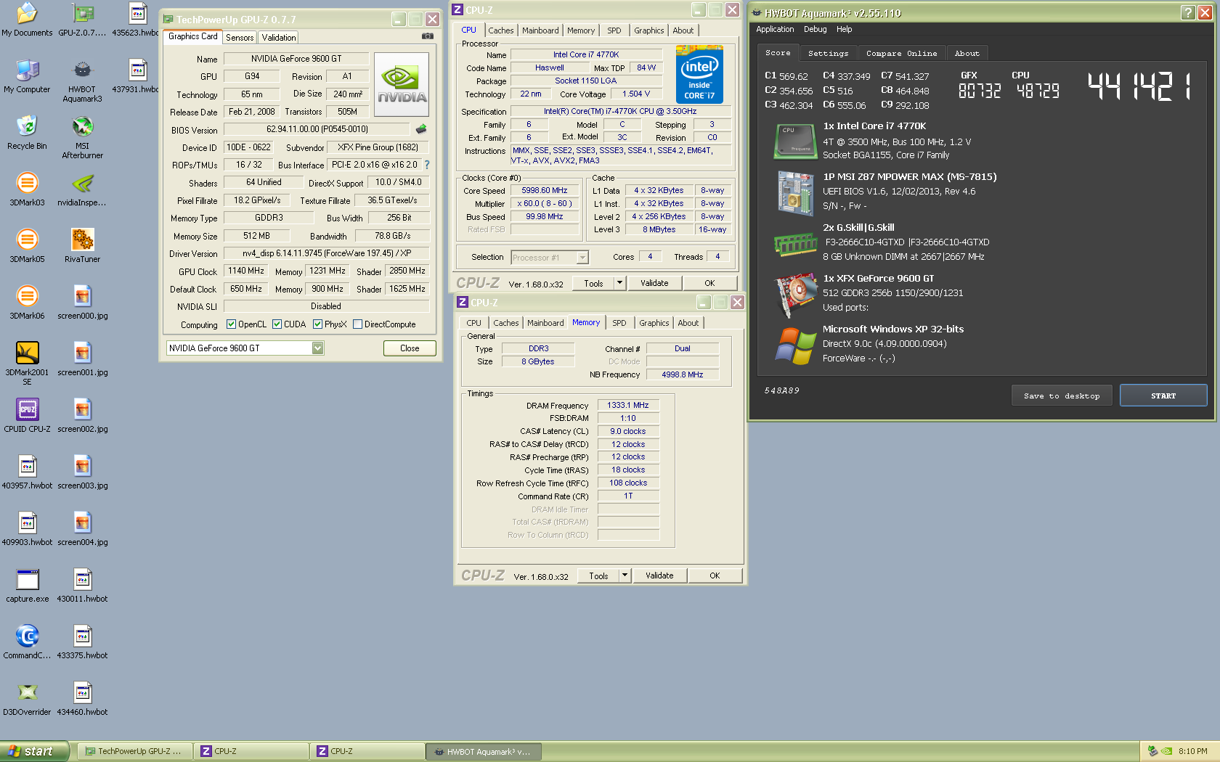Open GPU-Z.0.7.7 desktop icon

click(82, 20)
